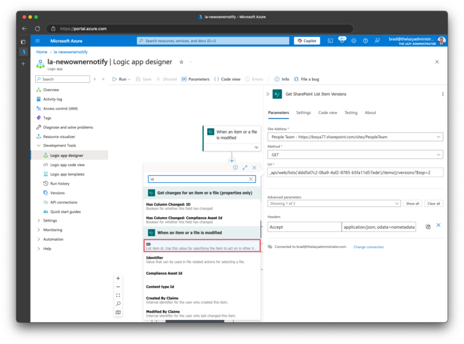The image size is (464, 344).
Task: Expand the Help section
Action: coord(39,249)
